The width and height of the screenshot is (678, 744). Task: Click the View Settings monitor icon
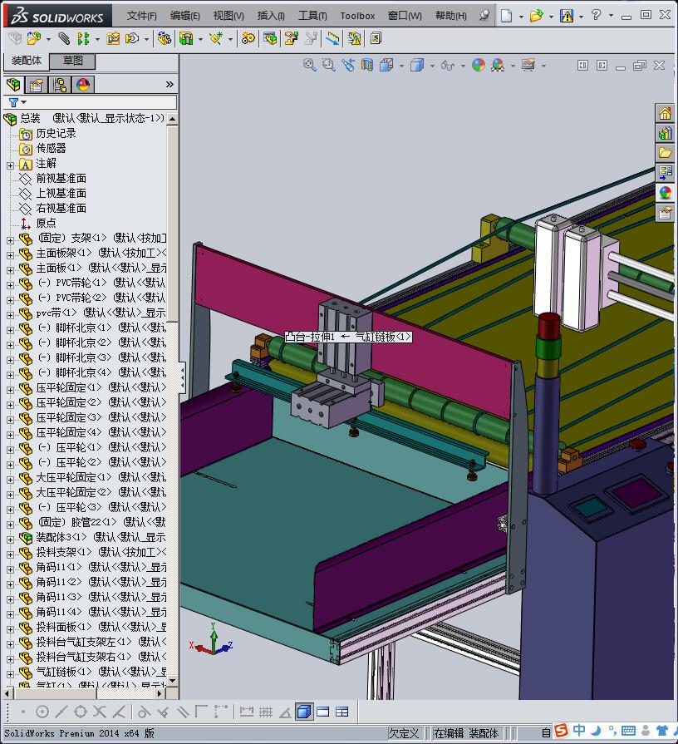click(528, 65)
